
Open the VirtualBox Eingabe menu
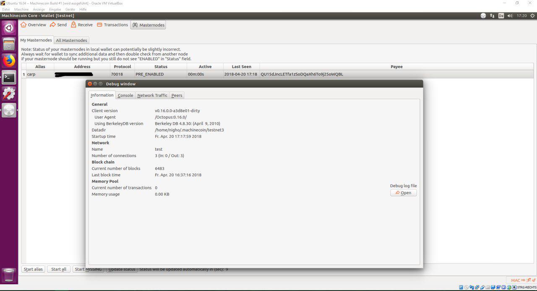coord(55,9)
